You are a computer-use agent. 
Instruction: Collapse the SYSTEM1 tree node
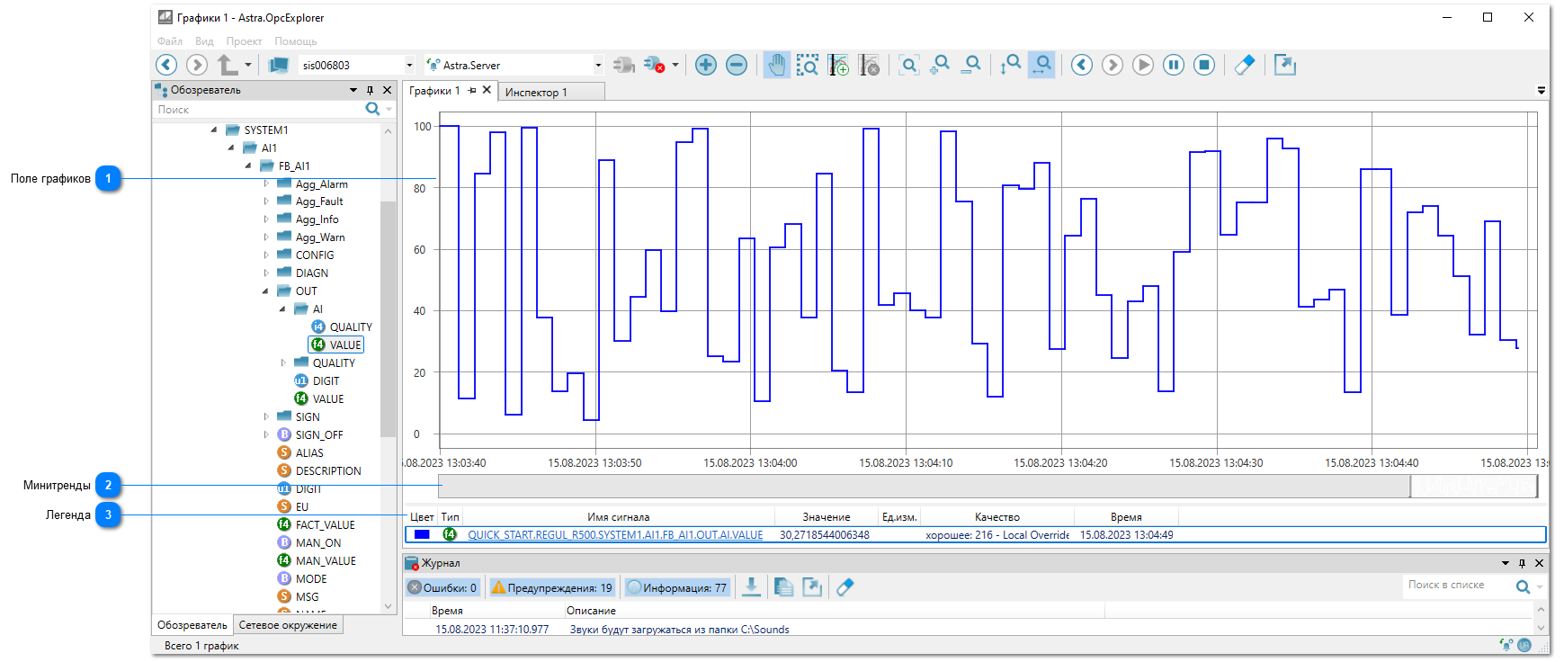pos(214,130)
